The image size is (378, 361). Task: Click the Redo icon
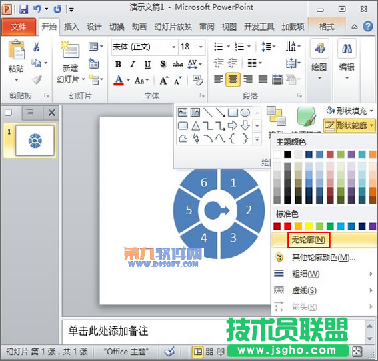click(x=57, y=9)
